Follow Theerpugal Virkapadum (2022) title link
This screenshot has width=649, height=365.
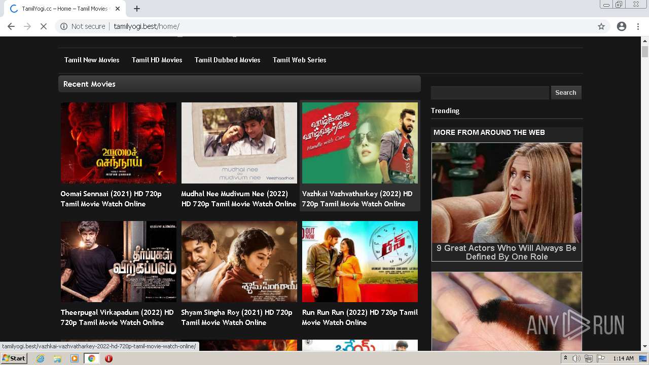click(117, 317)
